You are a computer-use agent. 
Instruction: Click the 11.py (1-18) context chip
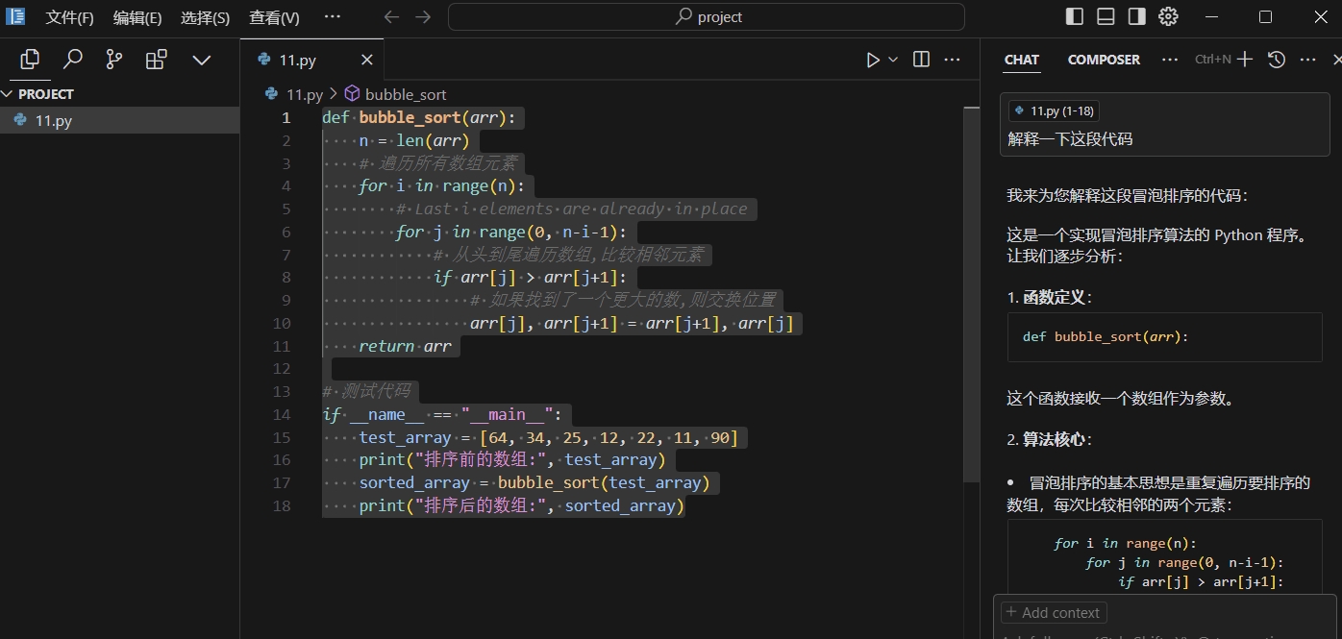click(1053, 111)
